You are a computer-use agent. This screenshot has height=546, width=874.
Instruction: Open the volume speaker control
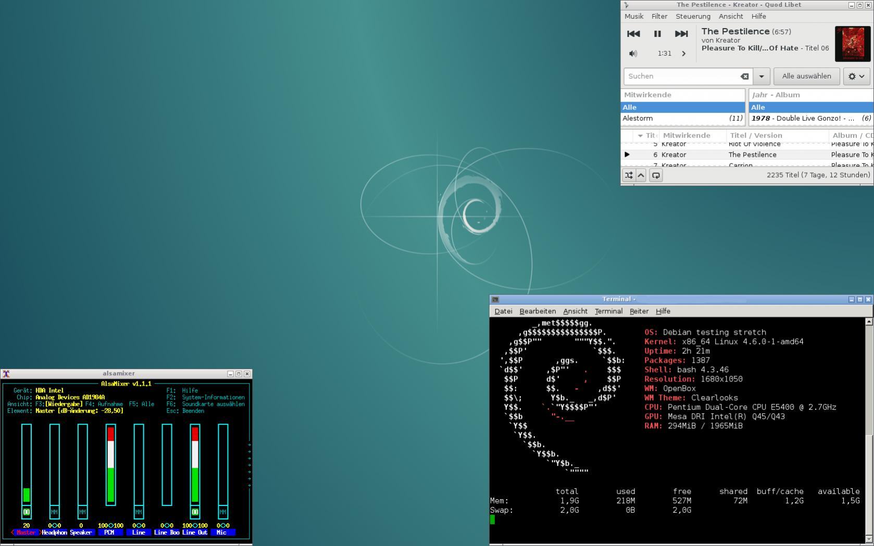tap(633, 53)
